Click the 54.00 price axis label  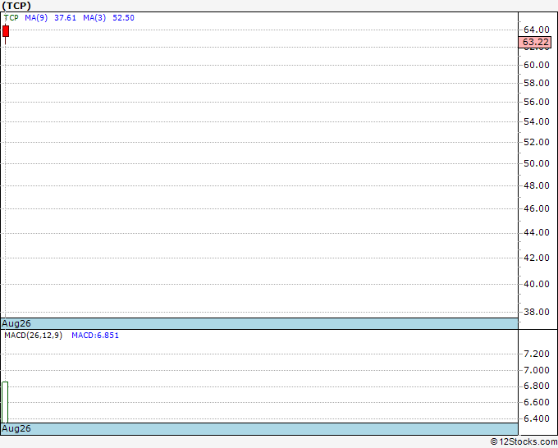(537, 121)
